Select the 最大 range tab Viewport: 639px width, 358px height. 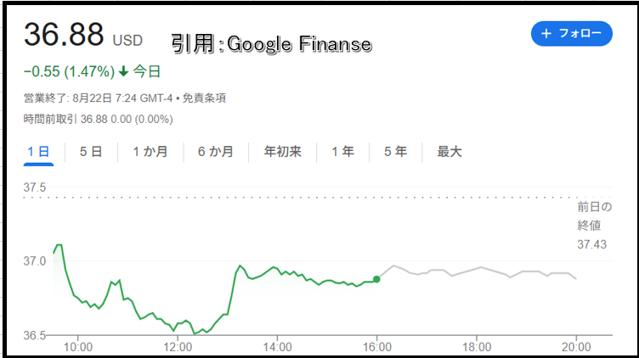click(450, 152)
